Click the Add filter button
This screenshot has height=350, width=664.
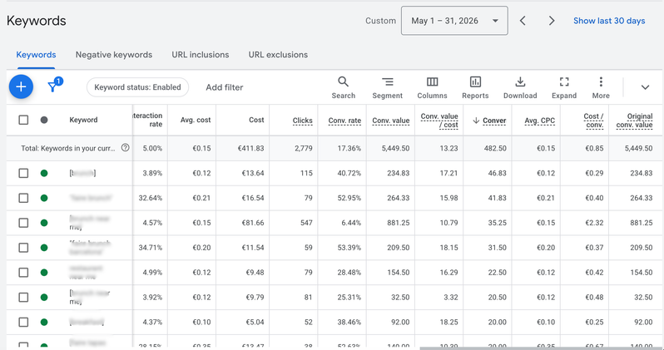[x=225, y=87]
